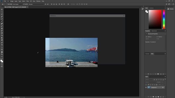Change screen mode icon in toolbar
Image resolution: width=175 pixels, height=98 pixels.
click(2, 66)
